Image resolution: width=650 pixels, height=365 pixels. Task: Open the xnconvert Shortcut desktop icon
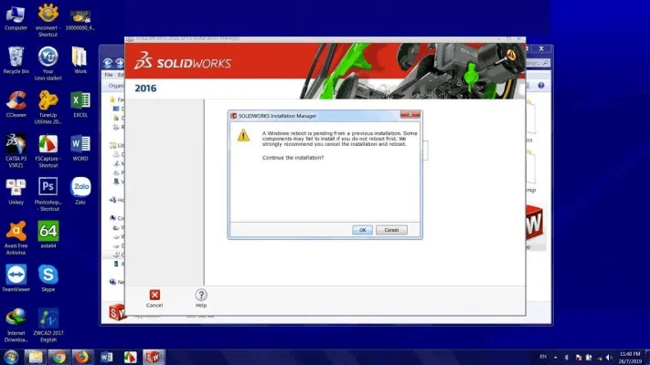click(x=48, y=20)
